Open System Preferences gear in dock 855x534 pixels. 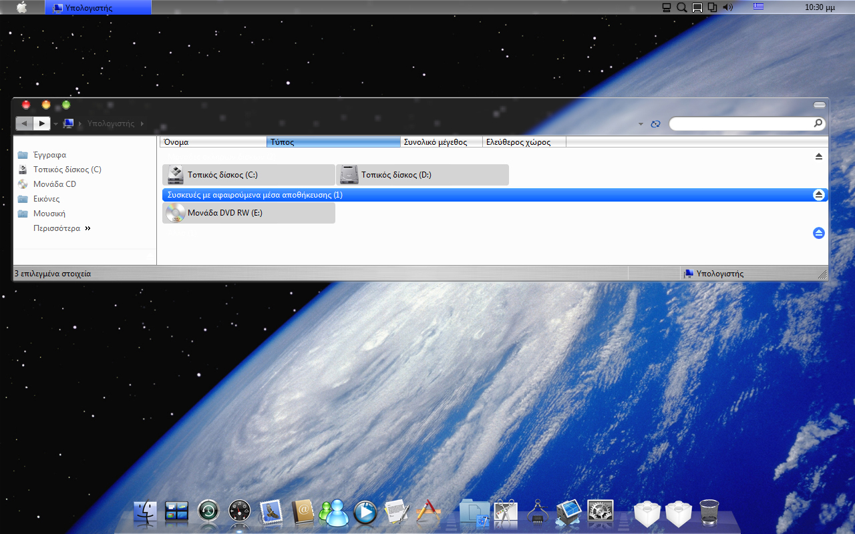tap(600, 512)
